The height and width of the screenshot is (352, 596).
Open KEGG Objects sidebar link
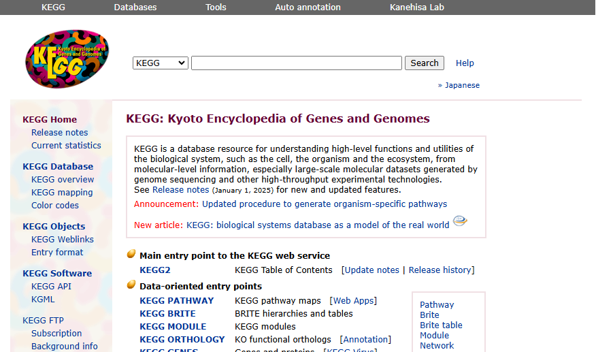tap(54, 227)
